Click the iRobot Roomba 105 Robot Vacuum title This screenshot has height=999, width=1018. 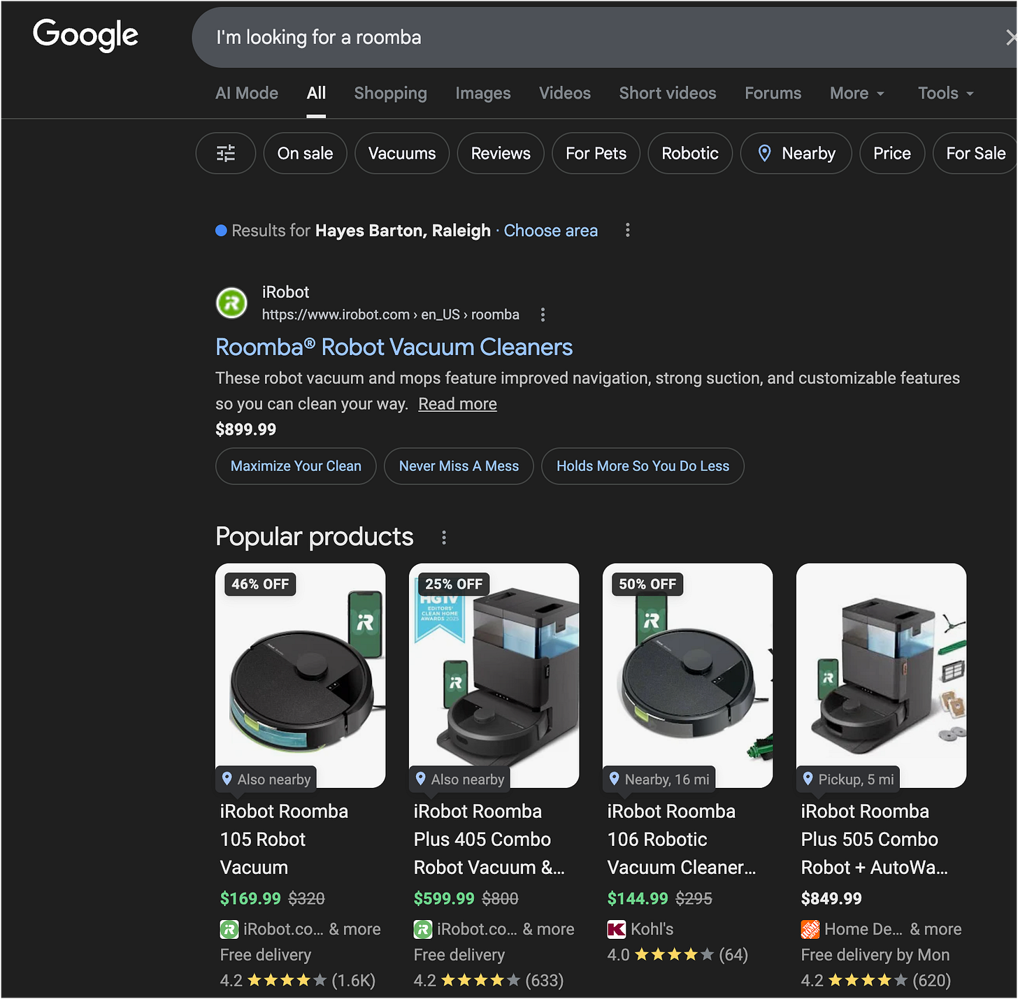pos(284,839)
